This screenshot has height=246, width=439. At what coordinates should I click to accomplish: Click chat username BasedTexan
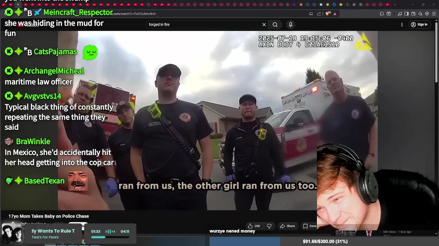(44, 181)
